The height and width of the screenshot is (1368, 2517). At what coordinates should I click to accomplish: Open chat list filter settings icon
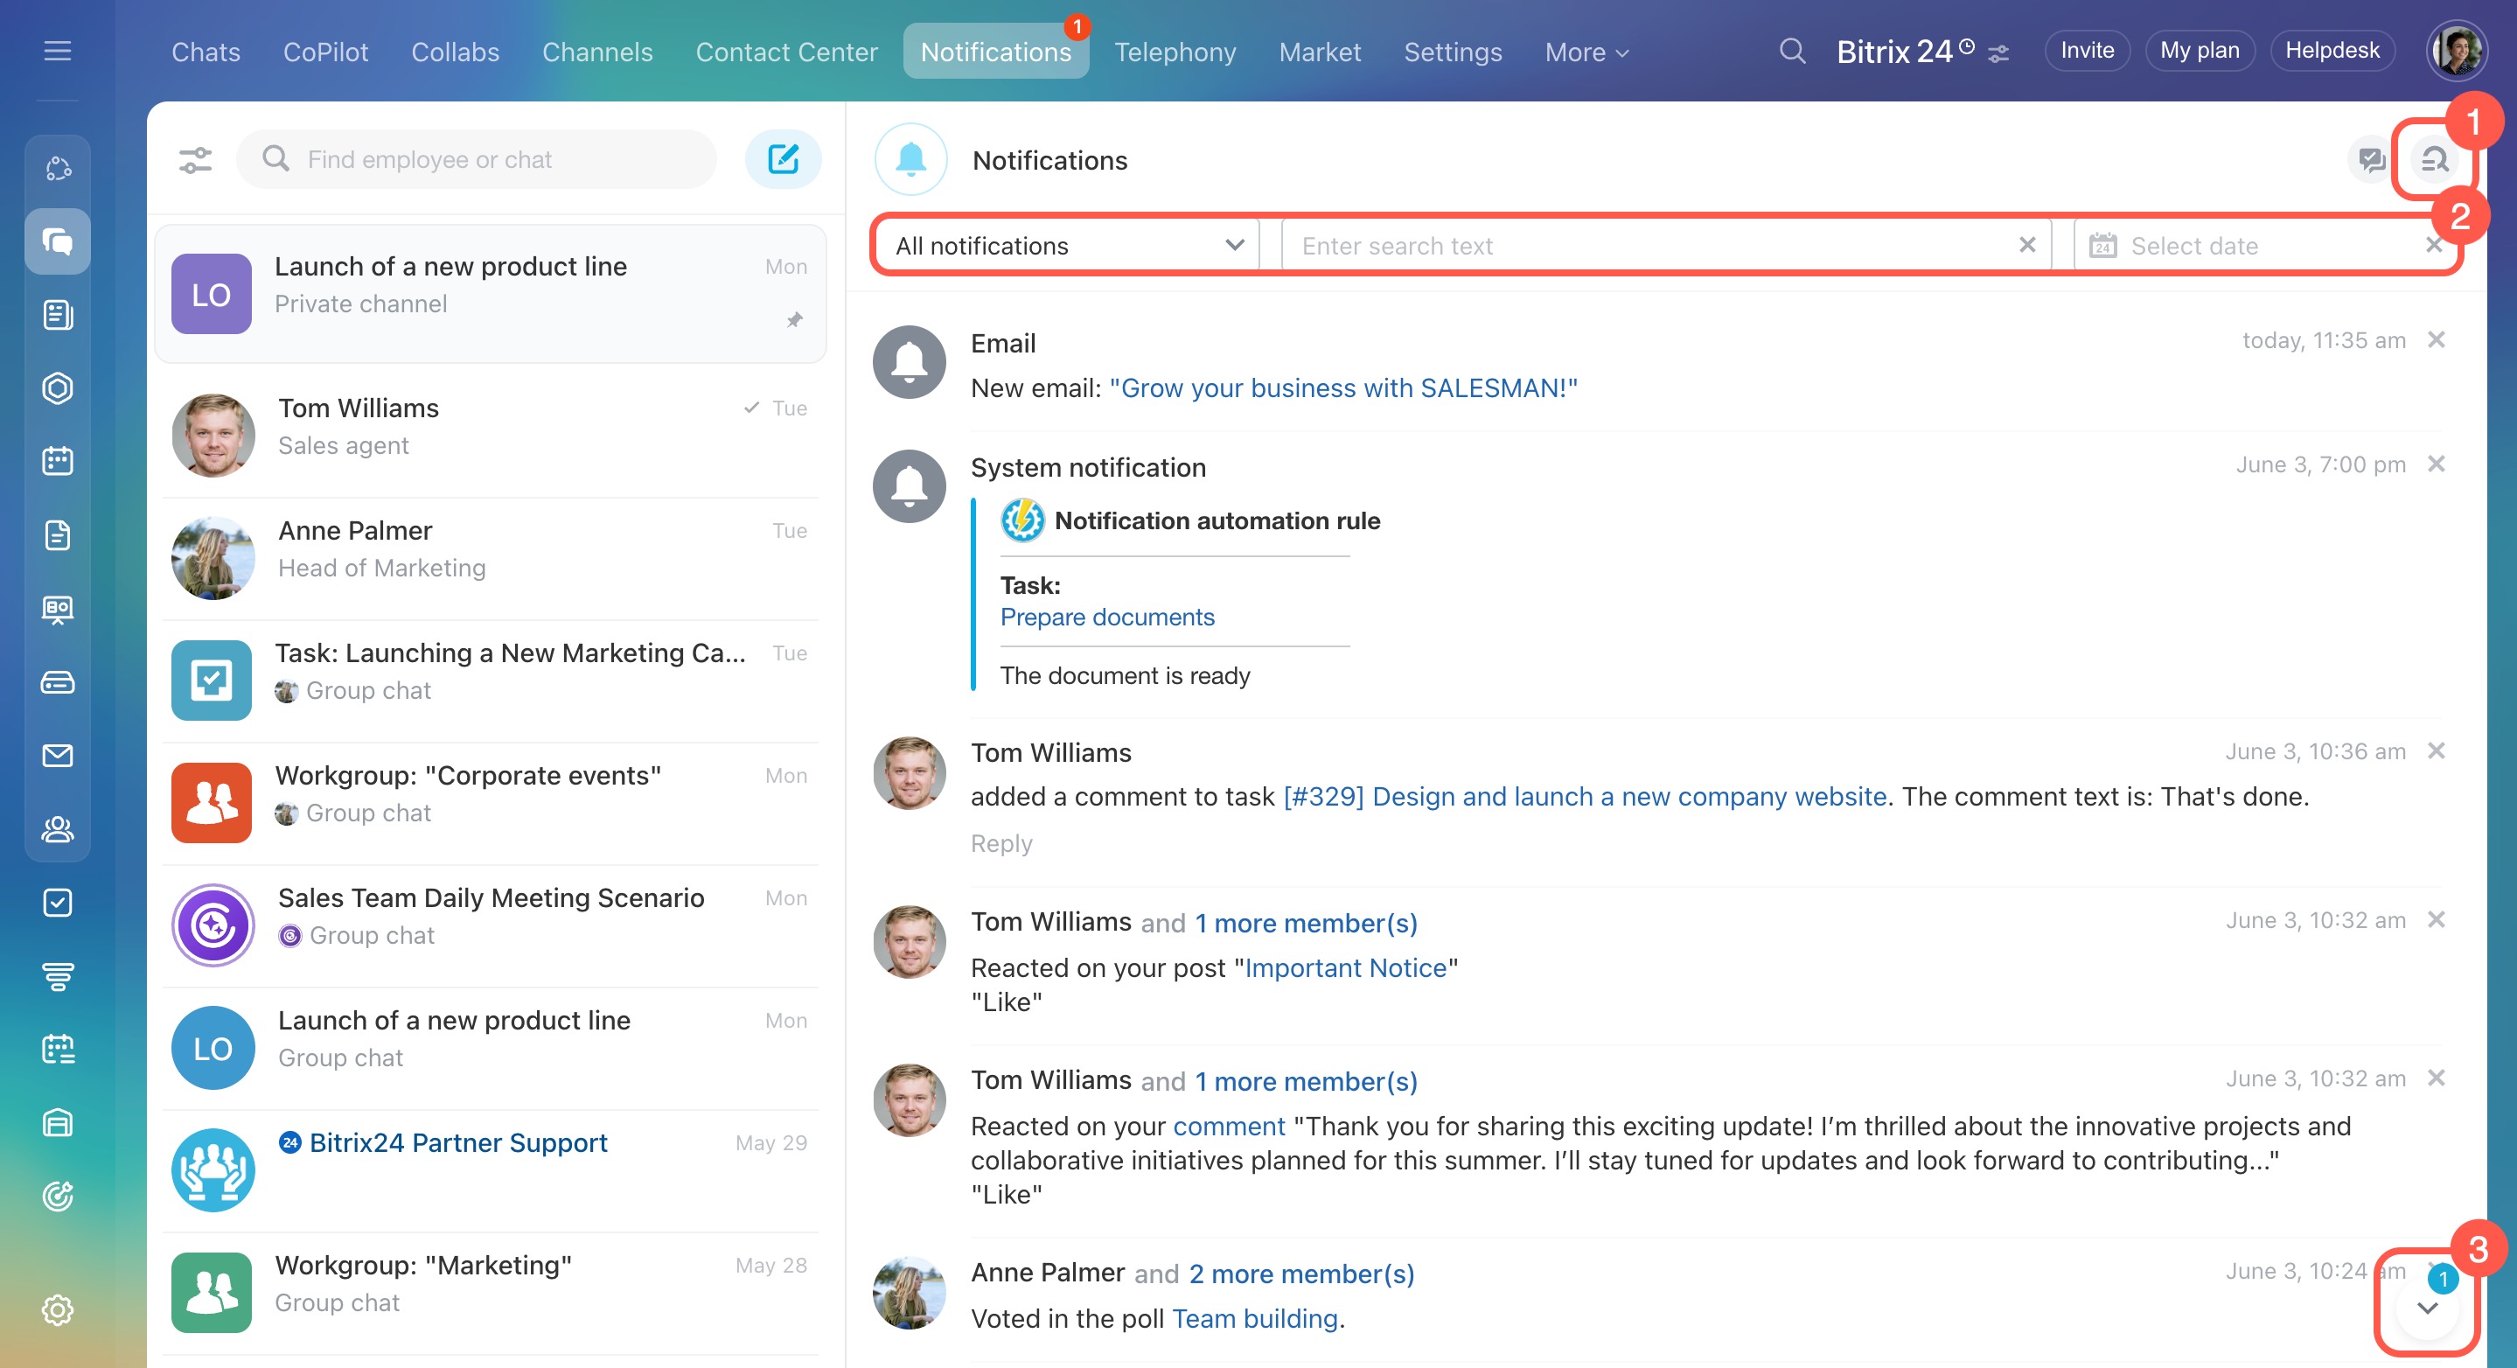point(195,159)
